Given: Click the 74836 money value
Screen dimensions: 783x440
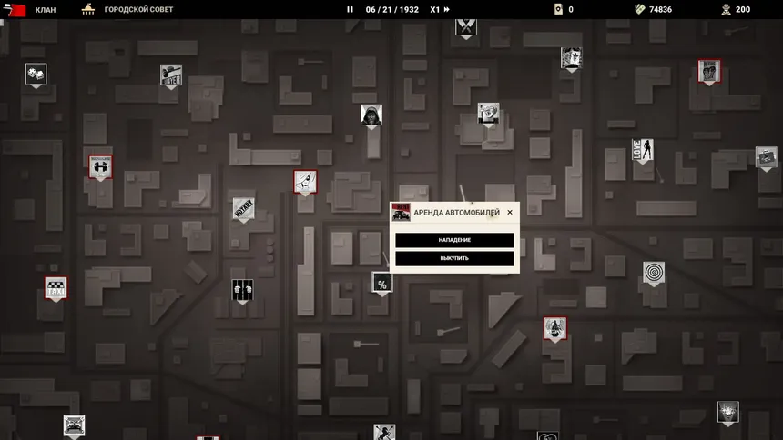Looking at the screenshot, I should coord(660,9).
